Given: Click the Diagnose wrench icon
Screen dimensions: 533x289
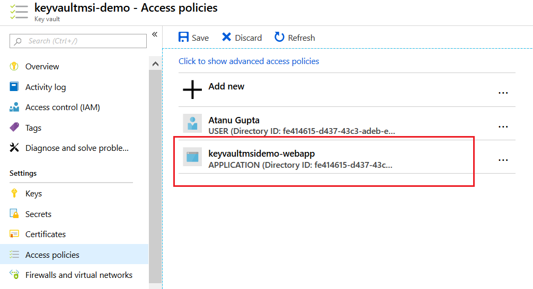Looking at the screenshot, I should 14,148.
